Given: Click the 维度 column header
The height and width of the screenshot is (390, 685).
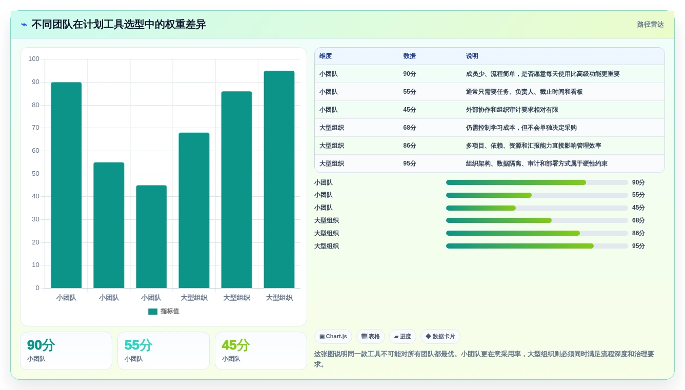Looking at the screenshot, I should [326, 56].
